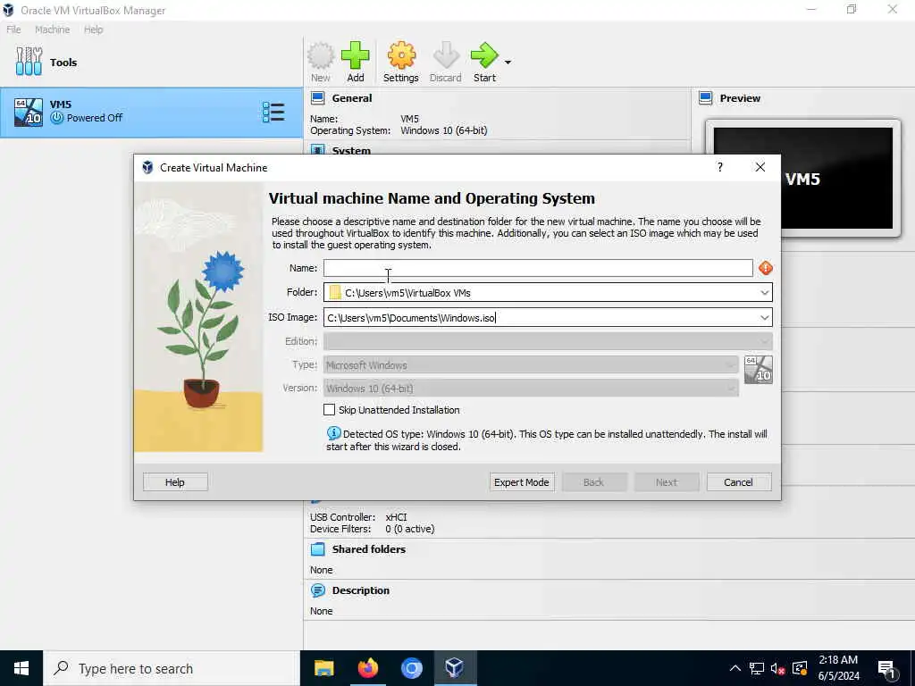The width and height of the screenshot is (915, 686).
Task: Click the Discard toolbar icon
Action: pos(447,55)
